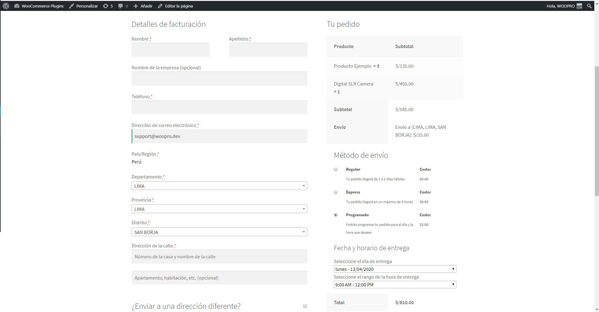Click the Hola, WOOPRO account link
Image resolution: width=599 pixels, height=312 pixels.
point(560,6)
